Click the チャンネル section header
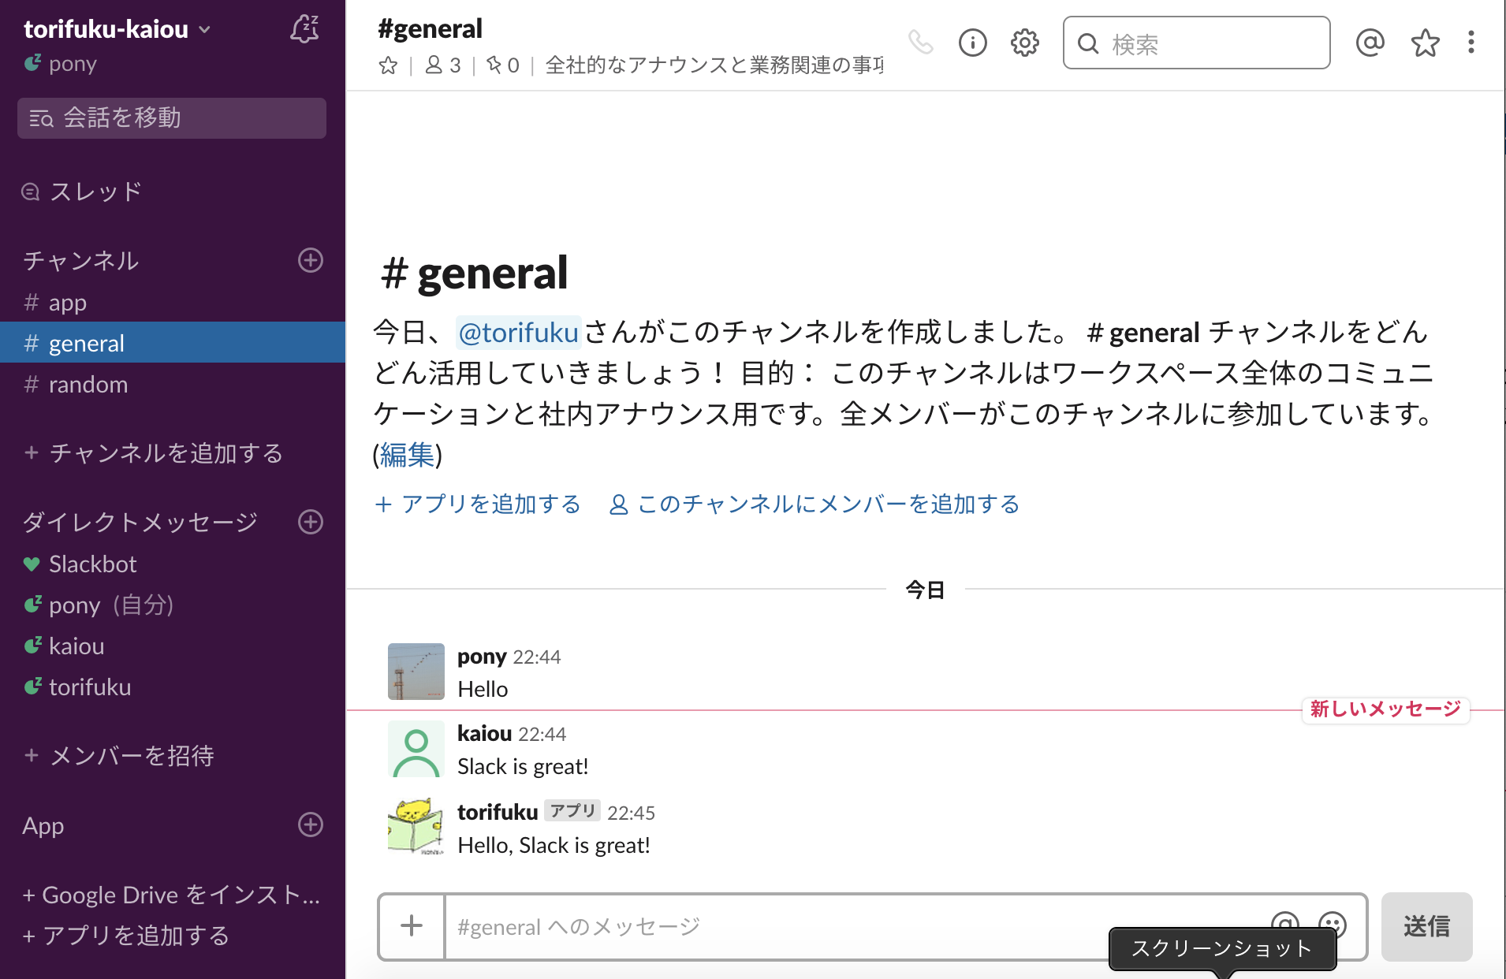The image size is (1506, 979). [81, 260]
